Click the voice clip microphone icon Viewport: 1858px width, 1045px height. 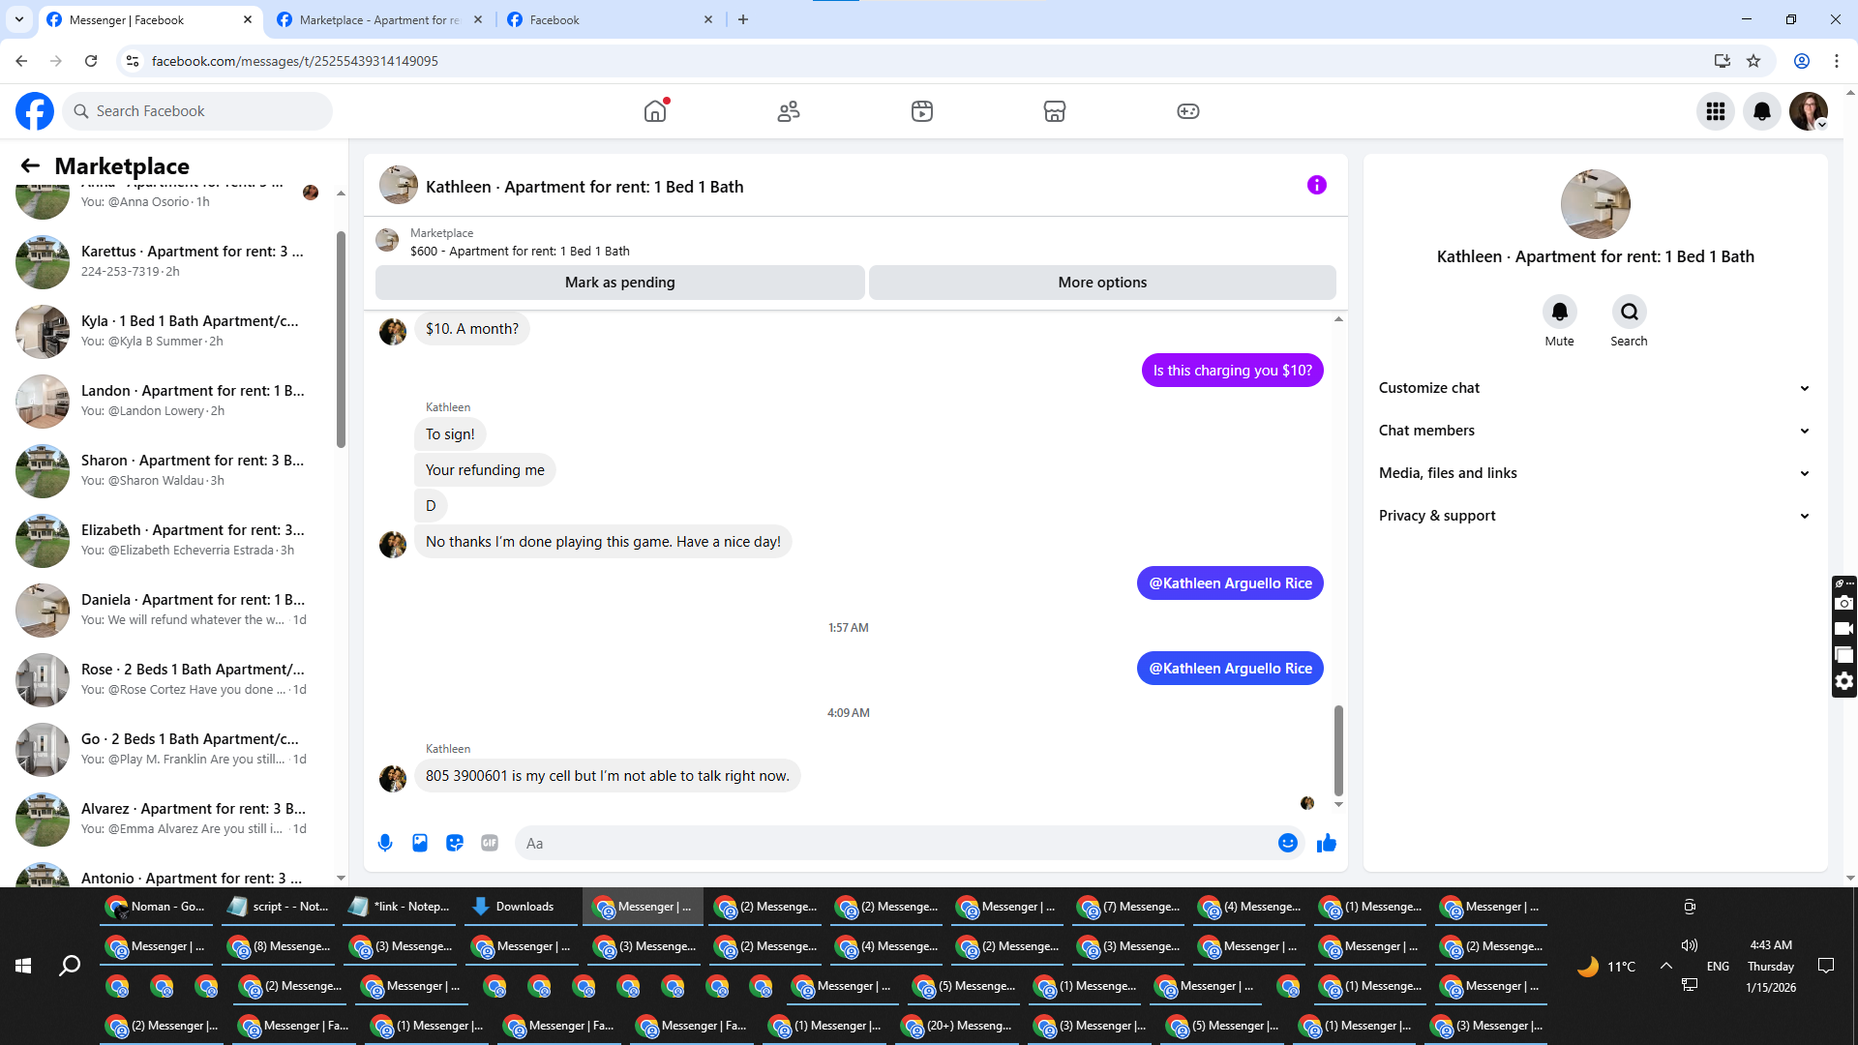[385, 843]
